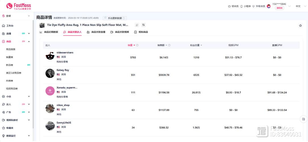Switch to the 相似商品 tab
Viewport: 308px width, 142px height.
[x=141, y=32]
